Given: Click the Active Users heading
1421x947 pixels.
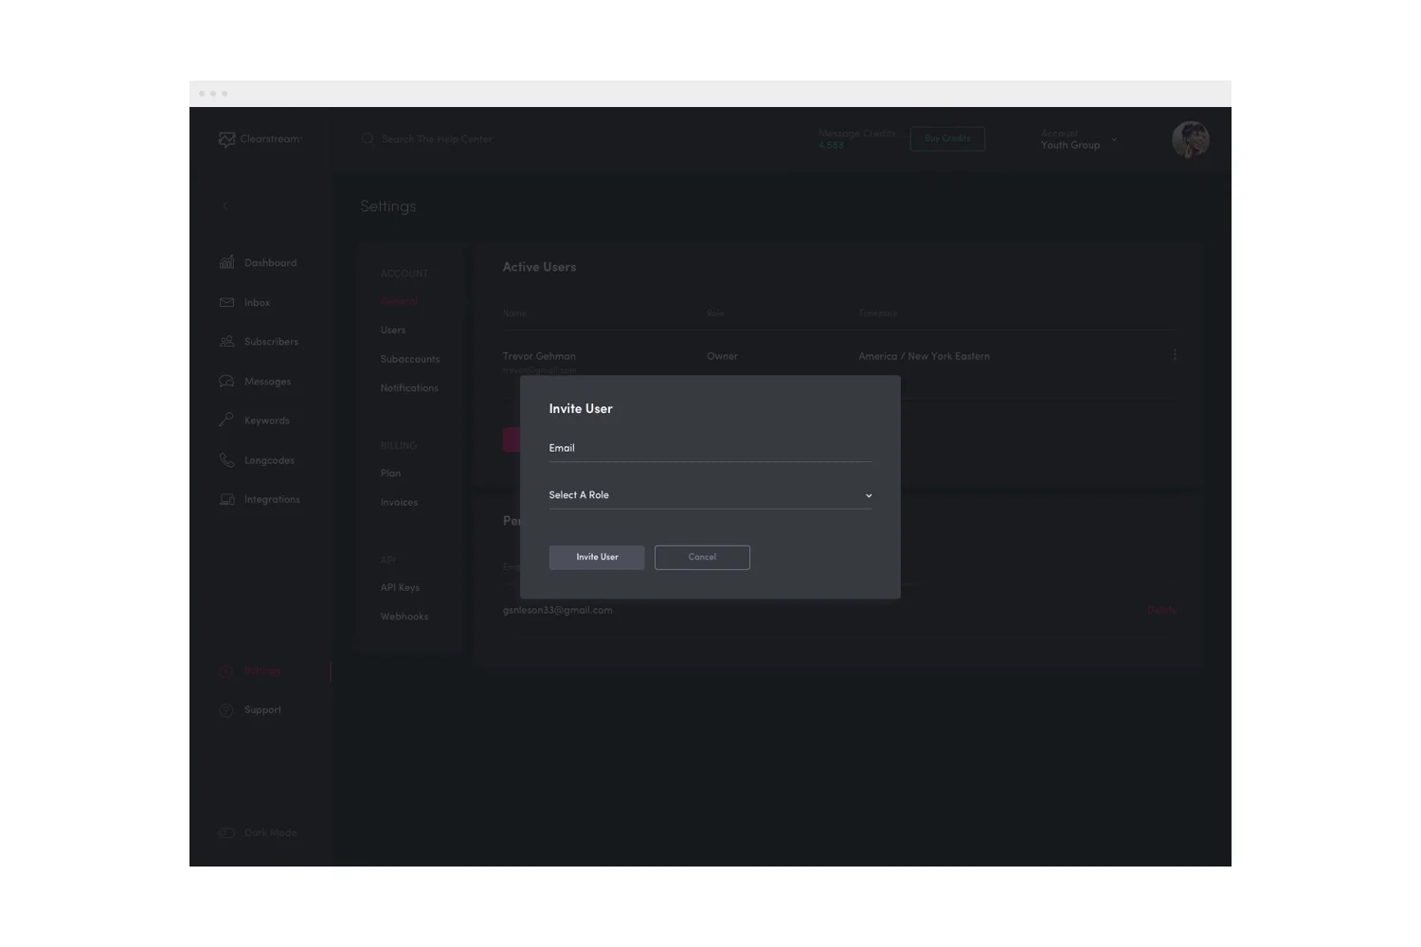Looking at the screenshot, I should pos(539,267).
